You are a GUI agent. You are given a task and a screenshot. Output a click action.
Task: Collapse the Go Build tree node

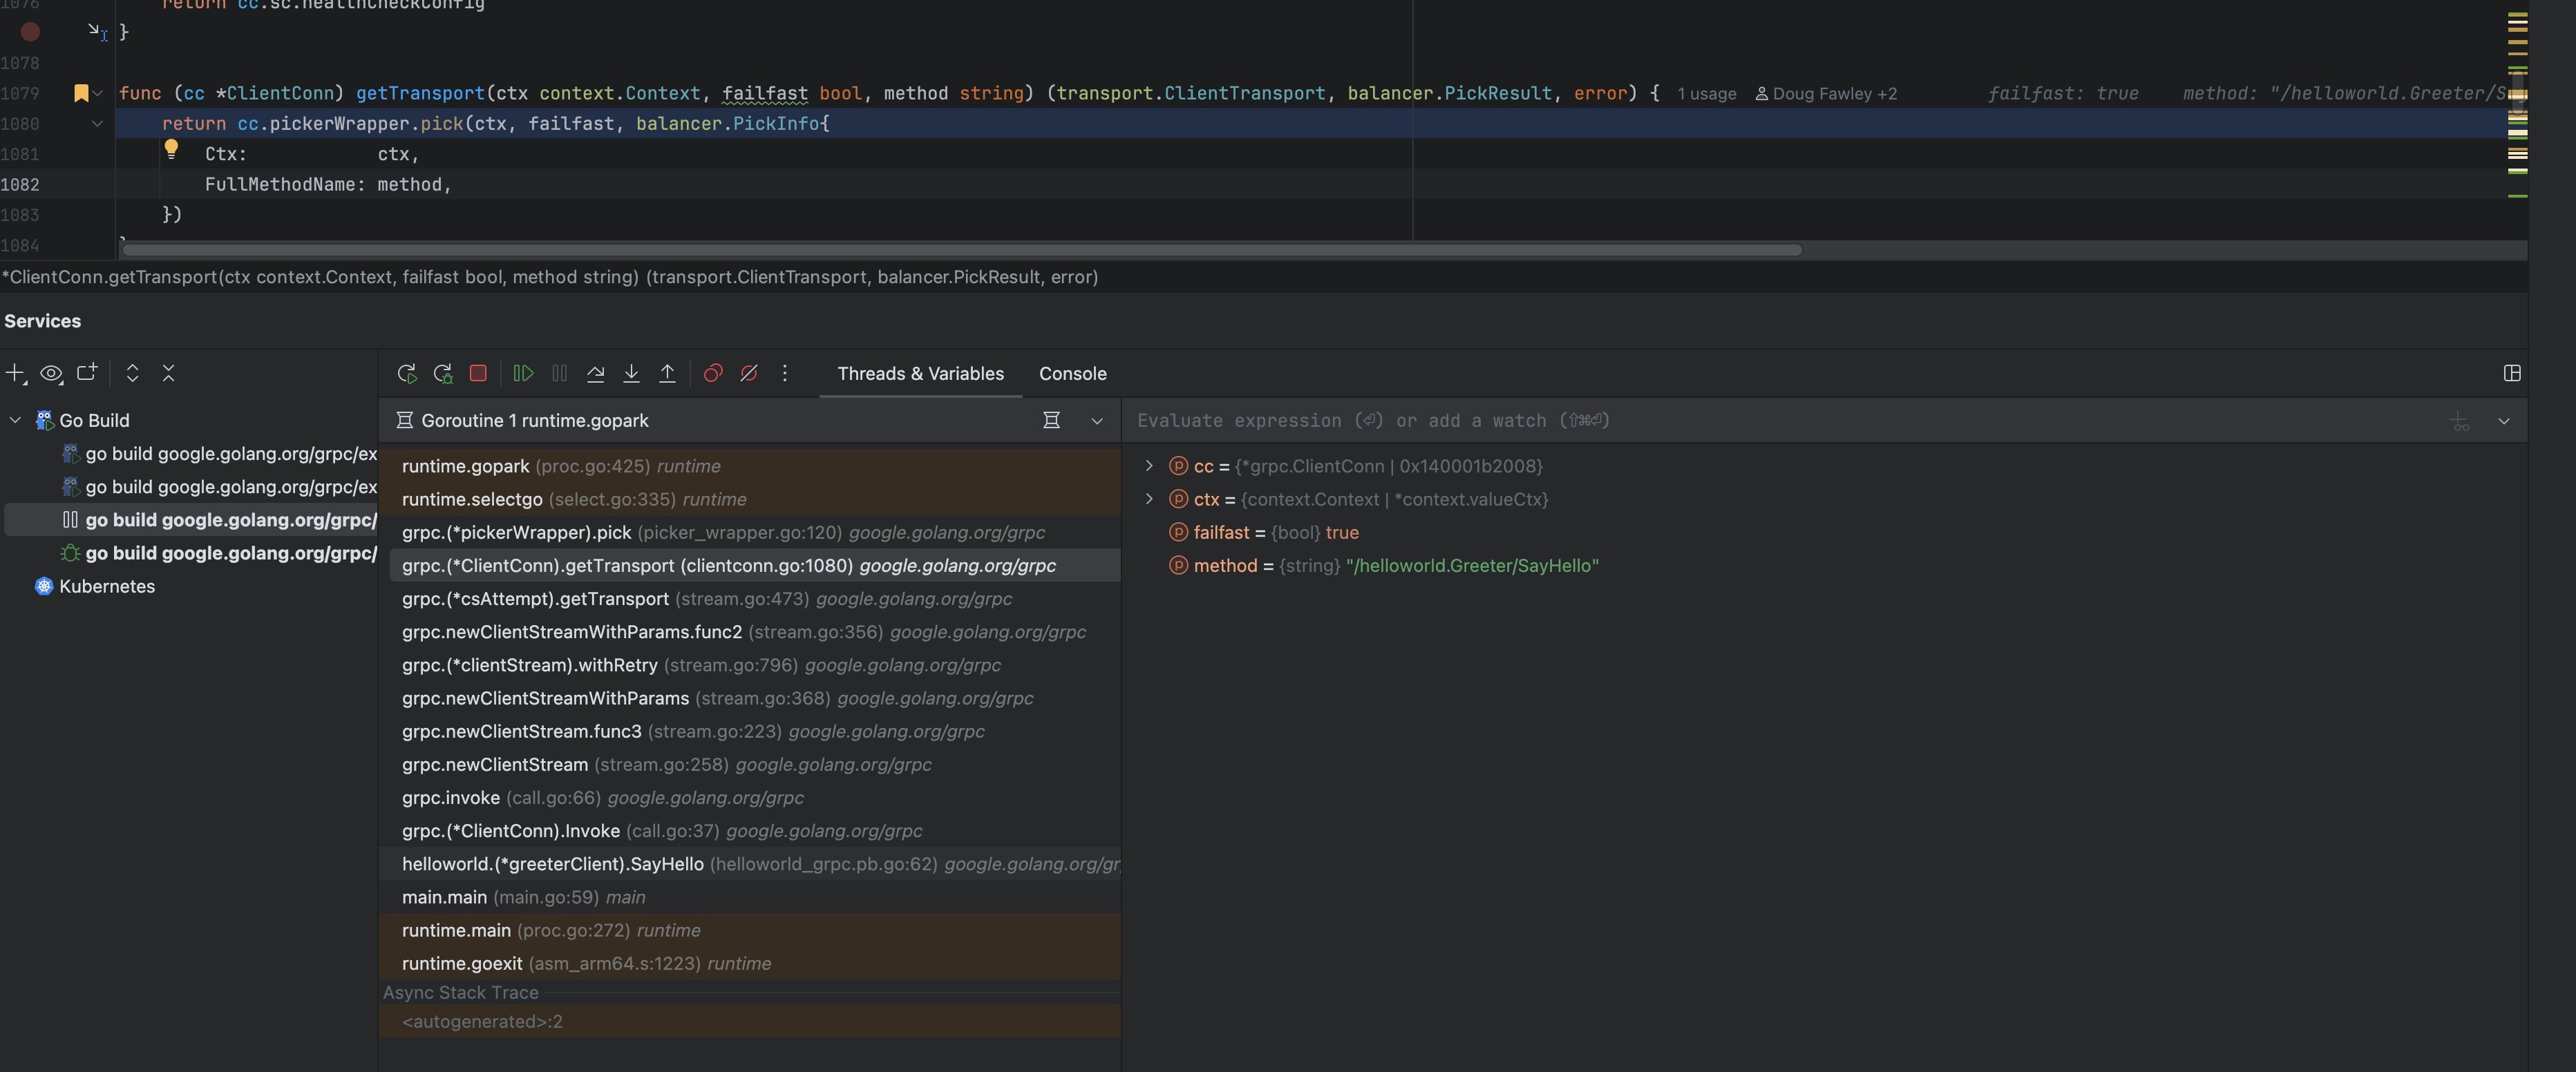[15, 420]
